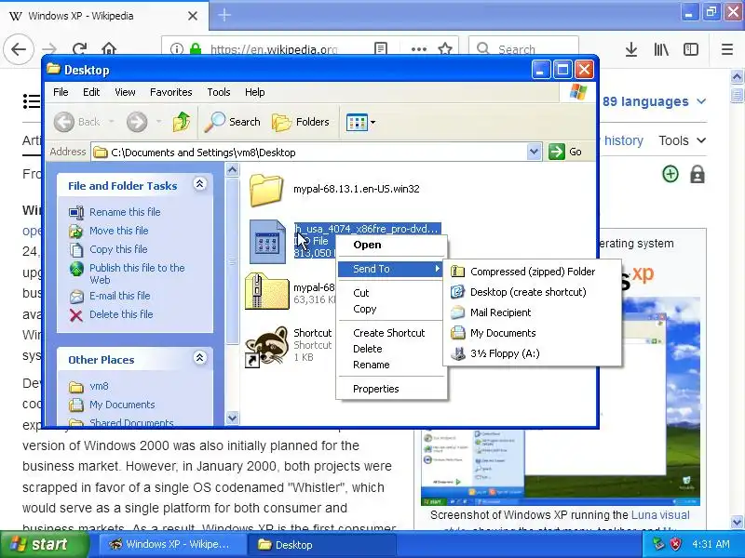Select the raccoon Shortcut icon
Viewport: 745px width, 558px height.
pos(266,346)
